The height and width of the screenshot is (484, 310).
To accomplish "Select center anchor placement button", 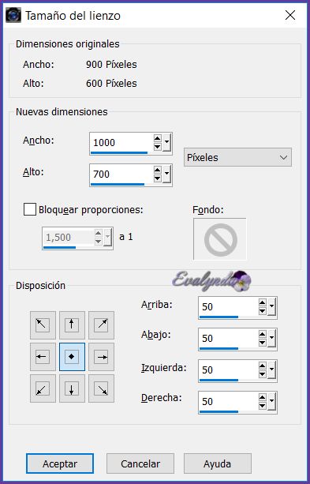I will coord(72,357).
